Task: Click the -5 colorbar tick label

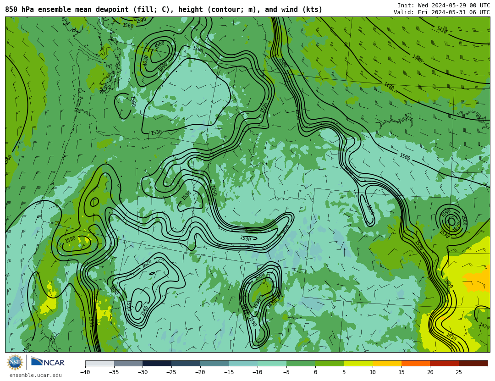Action: click(x=286, y=372)
